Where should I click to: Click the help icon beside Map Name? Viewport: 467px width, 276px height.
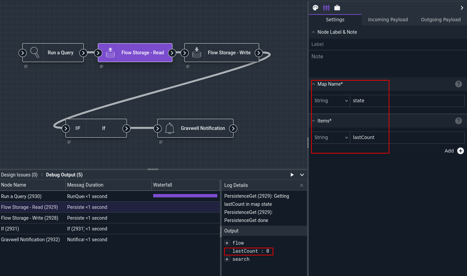point(459,84)
